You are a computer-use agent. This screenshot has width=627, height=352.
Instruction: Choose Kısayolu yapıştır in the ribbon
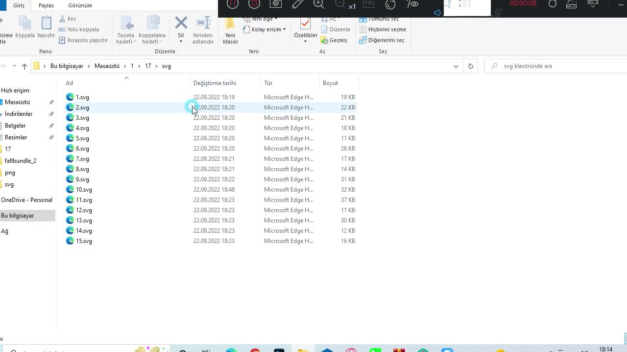pos(83,40)
